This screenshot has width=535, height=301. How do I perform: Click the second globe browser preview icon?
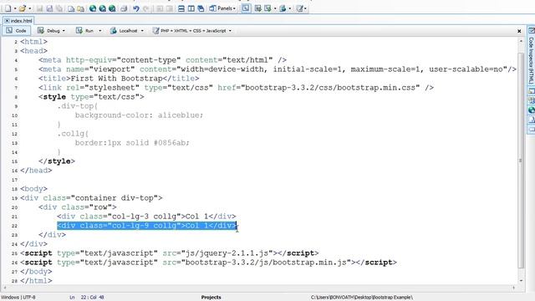(102, 8)
